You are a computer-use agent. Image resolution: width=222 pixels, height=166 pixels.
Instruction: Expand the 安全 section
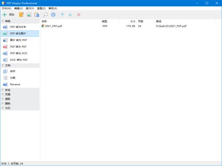[x=20, y=90]
